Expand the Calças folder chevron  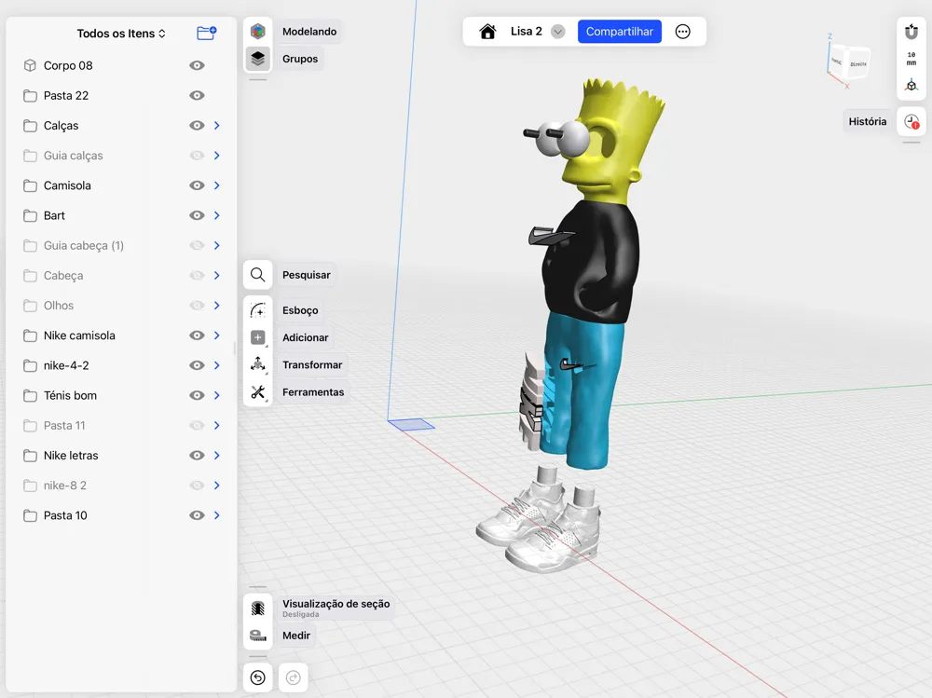pyautogui.click(x=217, y=126)
